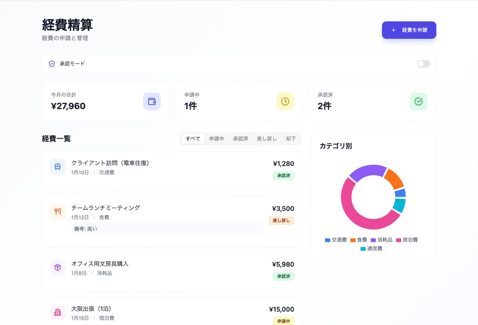Click the checkmark icon in 承認済 card

coord(418,101)
